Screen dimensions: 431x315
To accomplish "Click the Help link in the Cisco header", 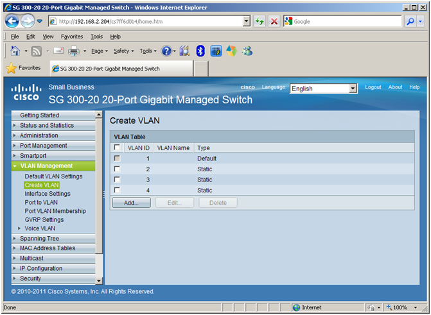I will click(414, 87).
